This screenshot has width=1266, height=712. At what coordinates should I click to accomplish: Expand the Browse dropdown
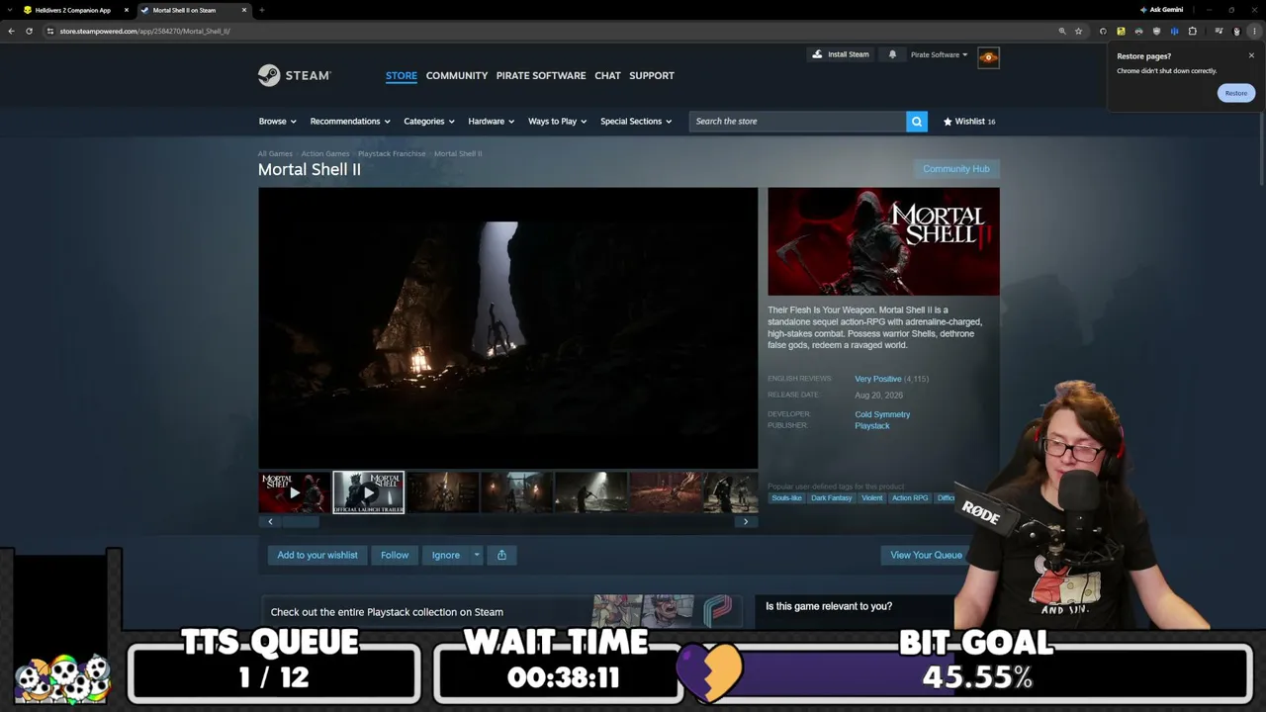click(277, 122)
